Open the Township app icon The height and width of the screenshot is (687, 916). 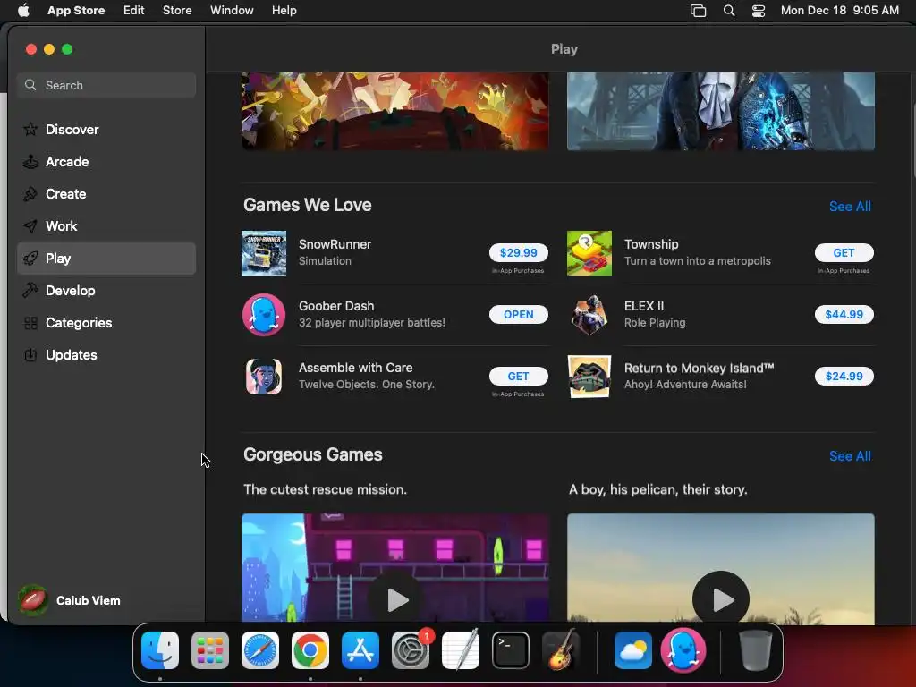coord(589,253)
